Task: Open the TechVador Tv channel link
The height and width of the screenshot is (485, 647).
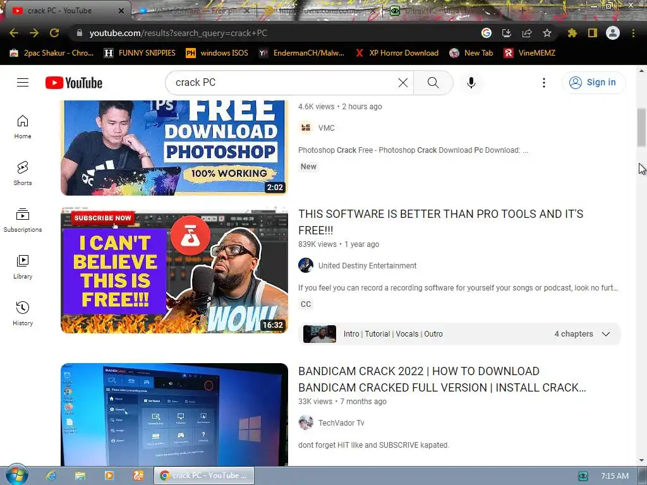Action: [341, 422]
